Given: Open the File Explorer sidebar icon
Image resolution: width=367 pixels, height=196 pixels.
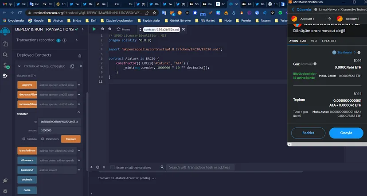Looking at the screenshot, I should click(5, 44).
